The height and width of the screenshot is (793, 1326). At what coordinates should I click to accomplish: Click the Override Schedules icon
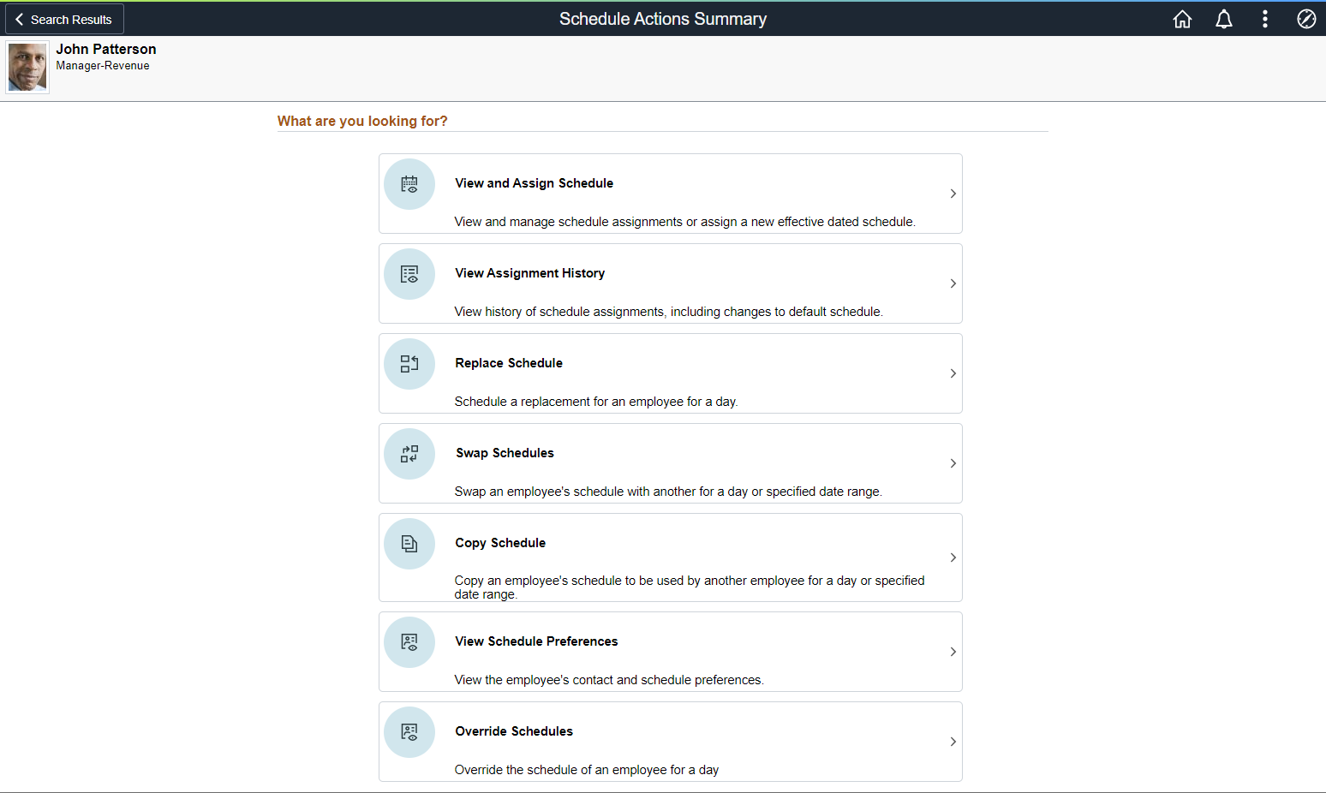point(409,732)
